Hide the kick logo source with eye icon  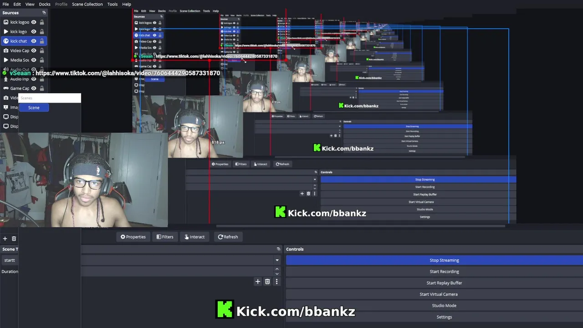coord(33,31)
